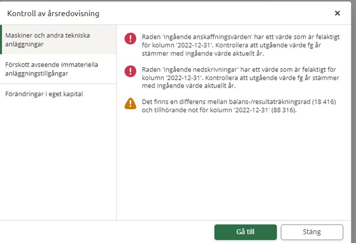Click empty area below the warning message
Screen dimensions: 356x243
(x=234, y=166)
